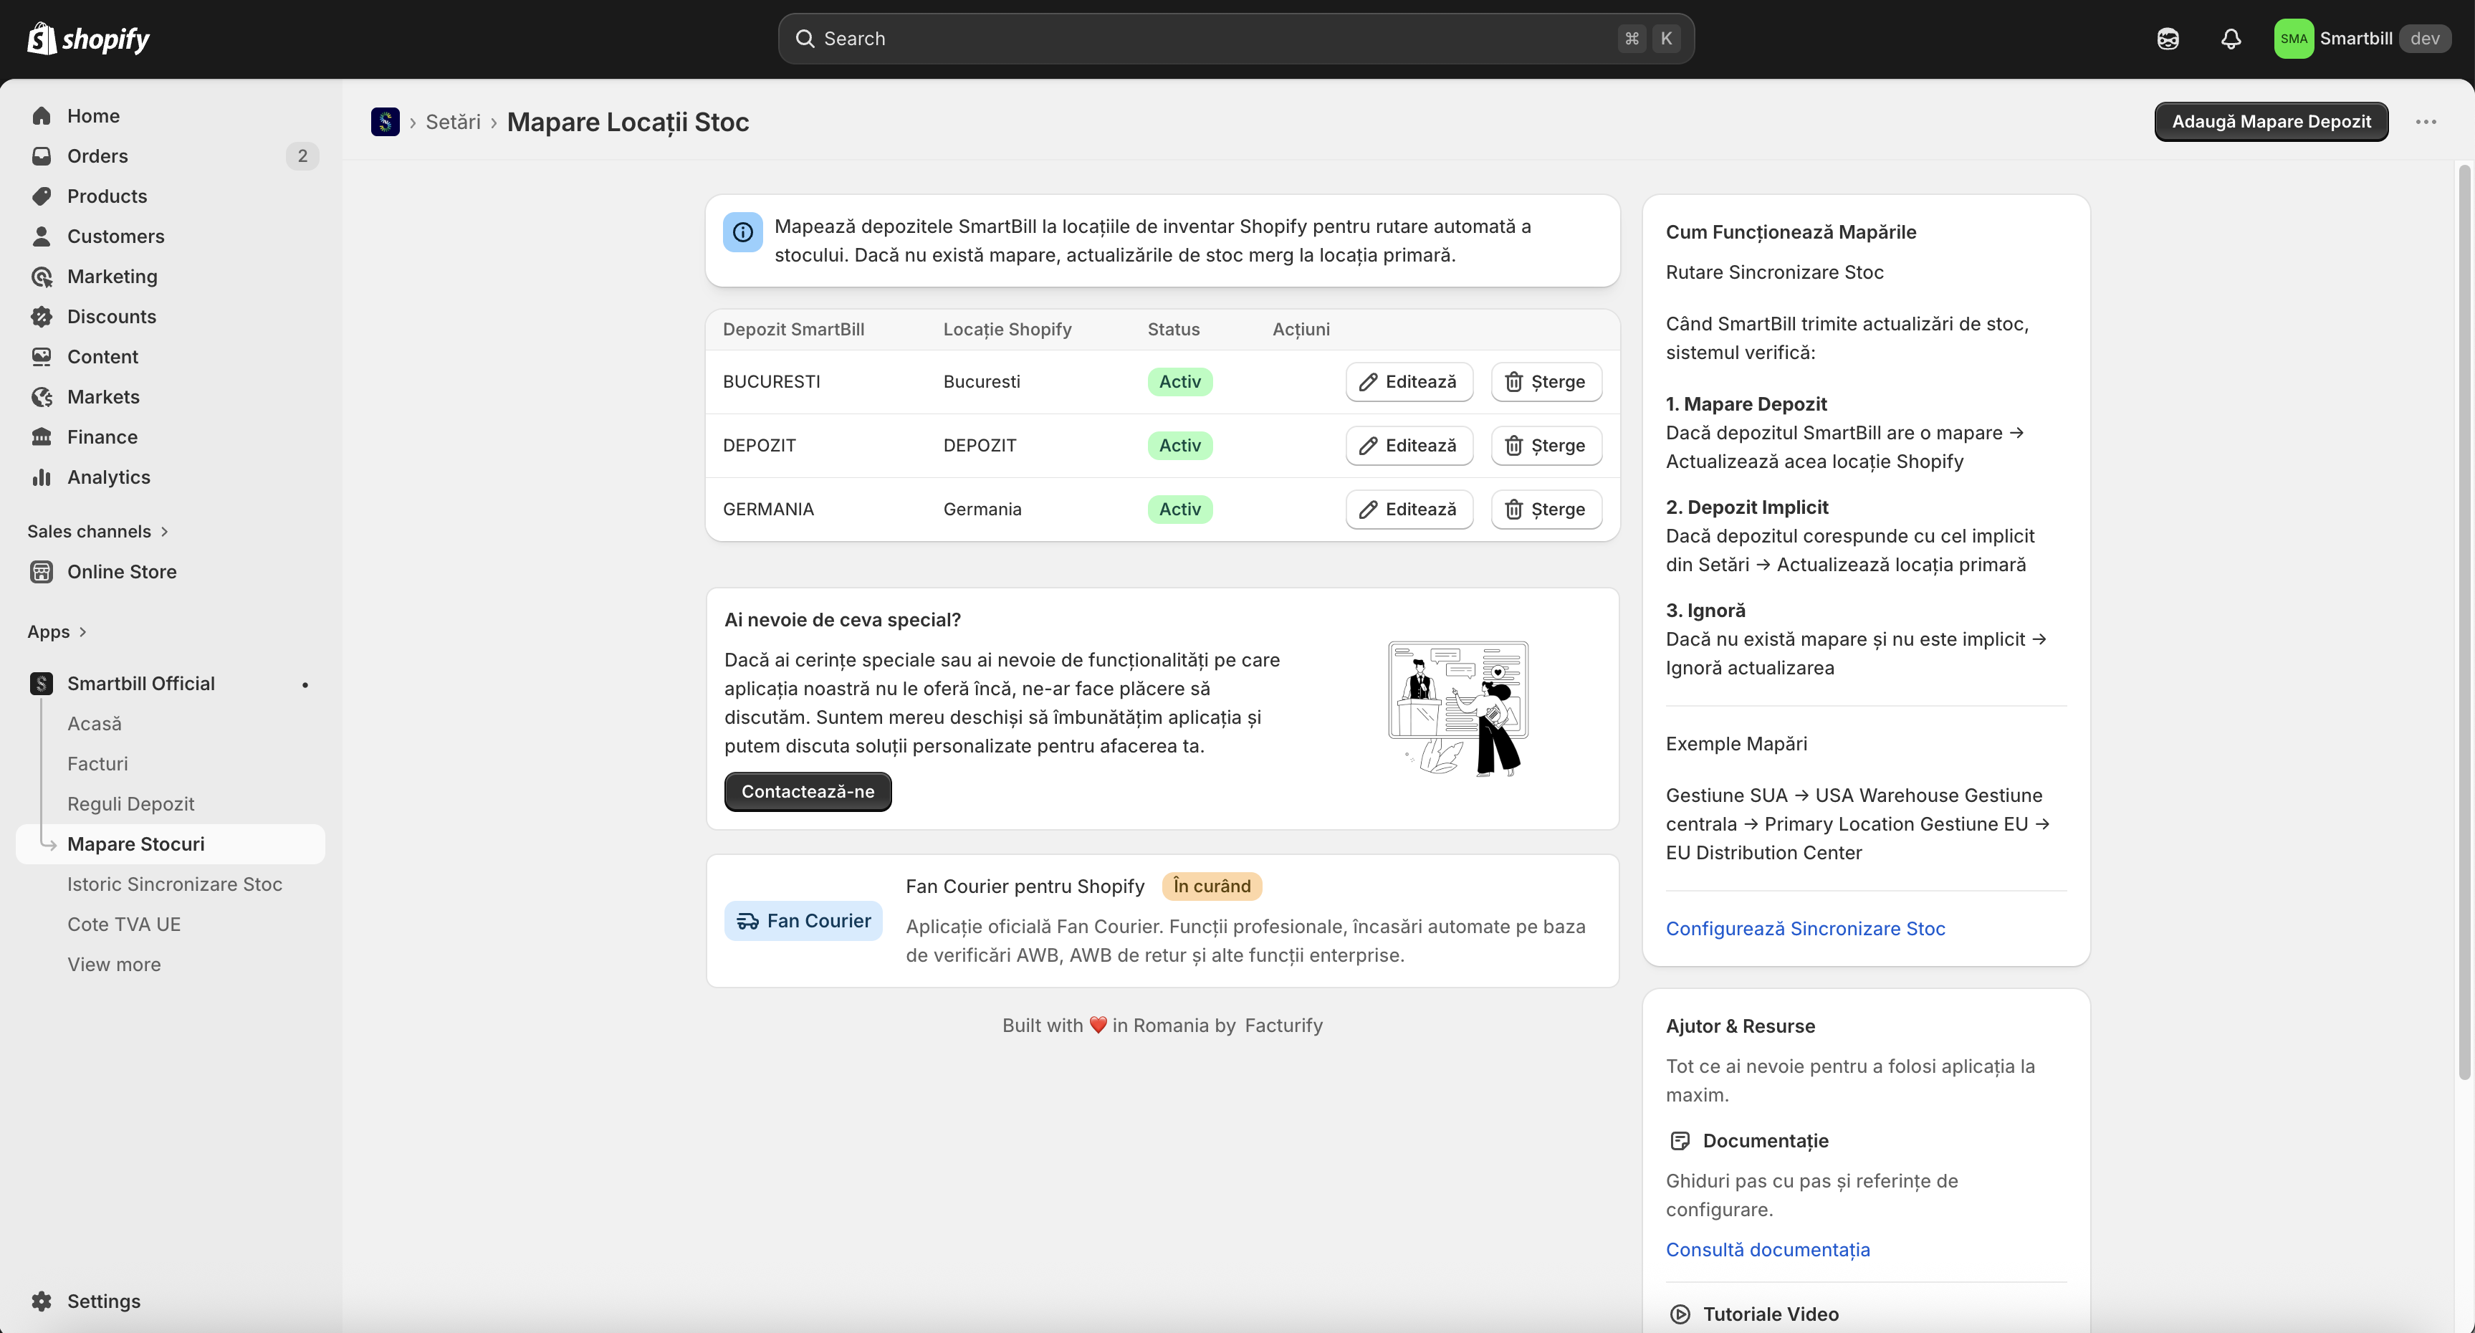Click the Smartbill Official app icon
The height and width of the screenshot is (1333, 2475).
42,683
